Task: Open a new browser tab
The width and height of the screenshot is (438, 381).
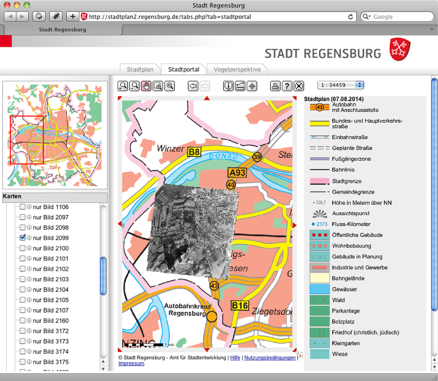Action: [x=431, y=30]
